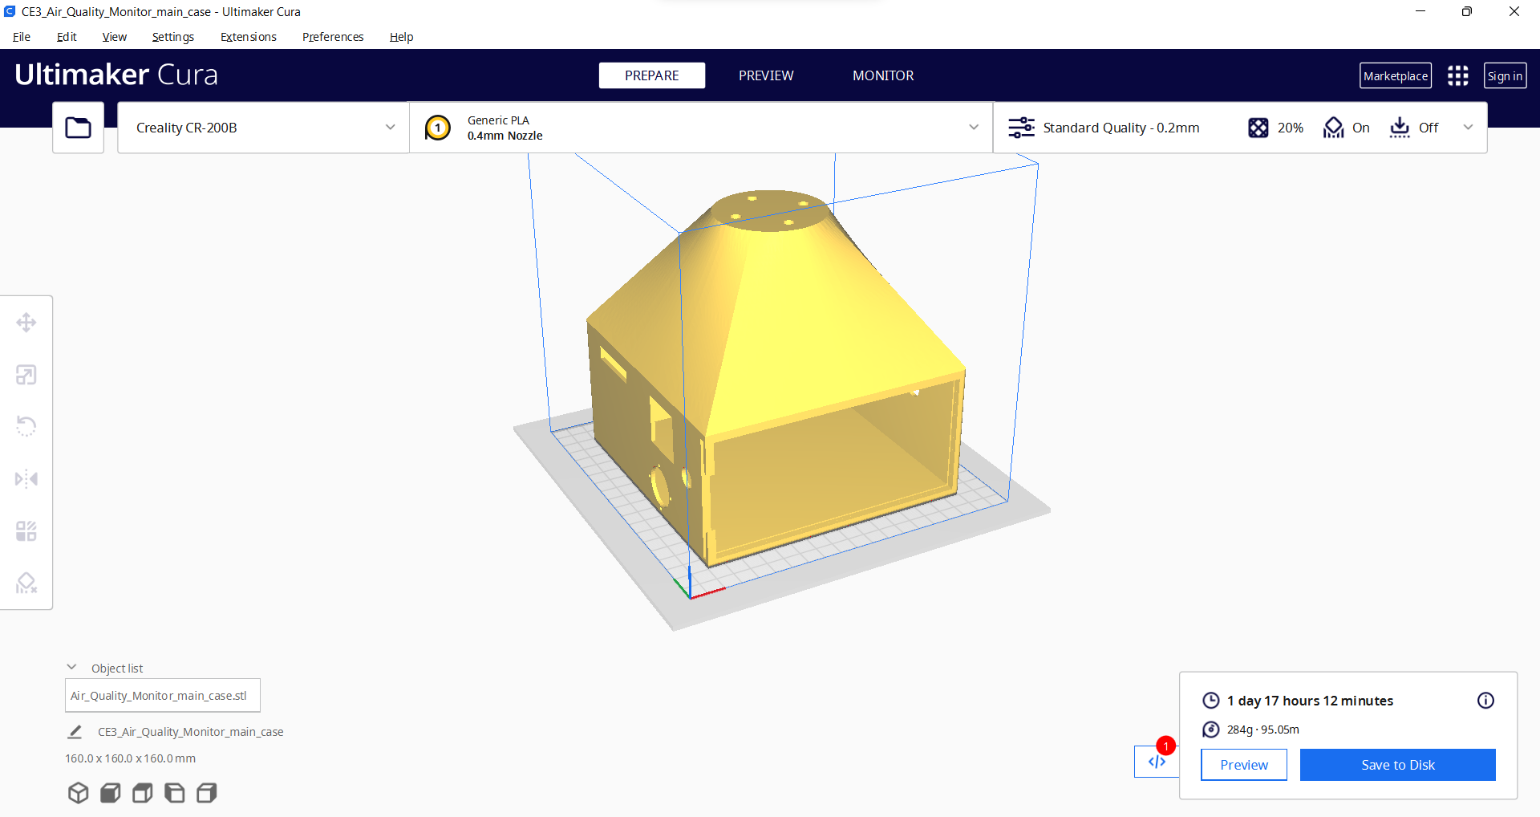Click the Sign in button
Viewport: 1540px width, 817px height.
coord(1505,75)
